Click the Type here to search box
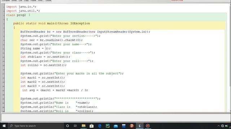Image resolution: width=231 pixels, height=129 pixels. point(36,126)
